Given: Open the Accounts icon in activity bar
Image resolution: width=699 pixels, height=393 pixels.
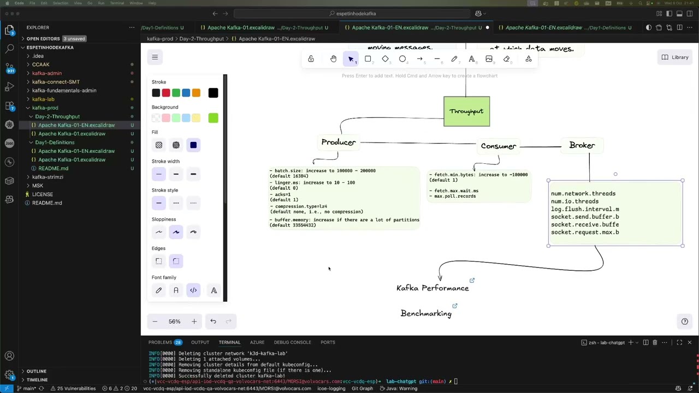Looking at the screenshot, I should point(9,356).
